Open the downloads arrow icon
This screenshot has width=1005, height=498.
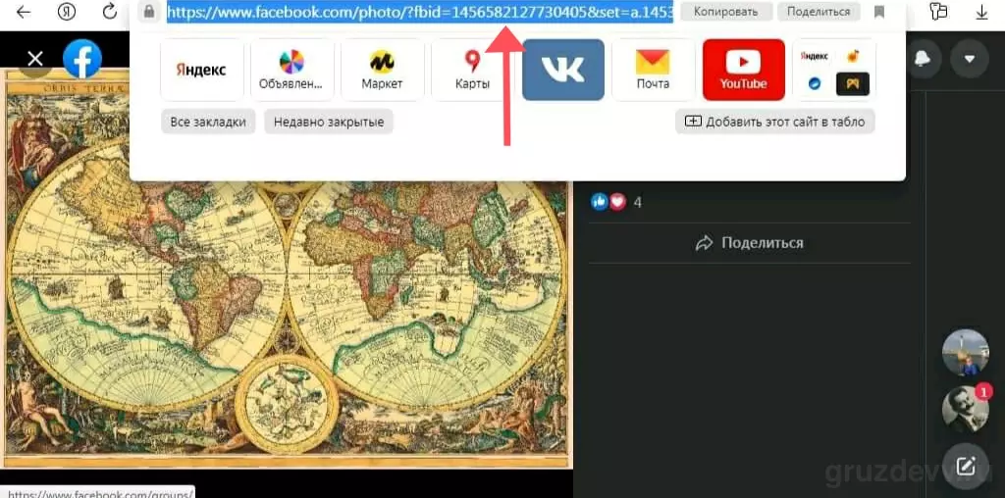981,12
